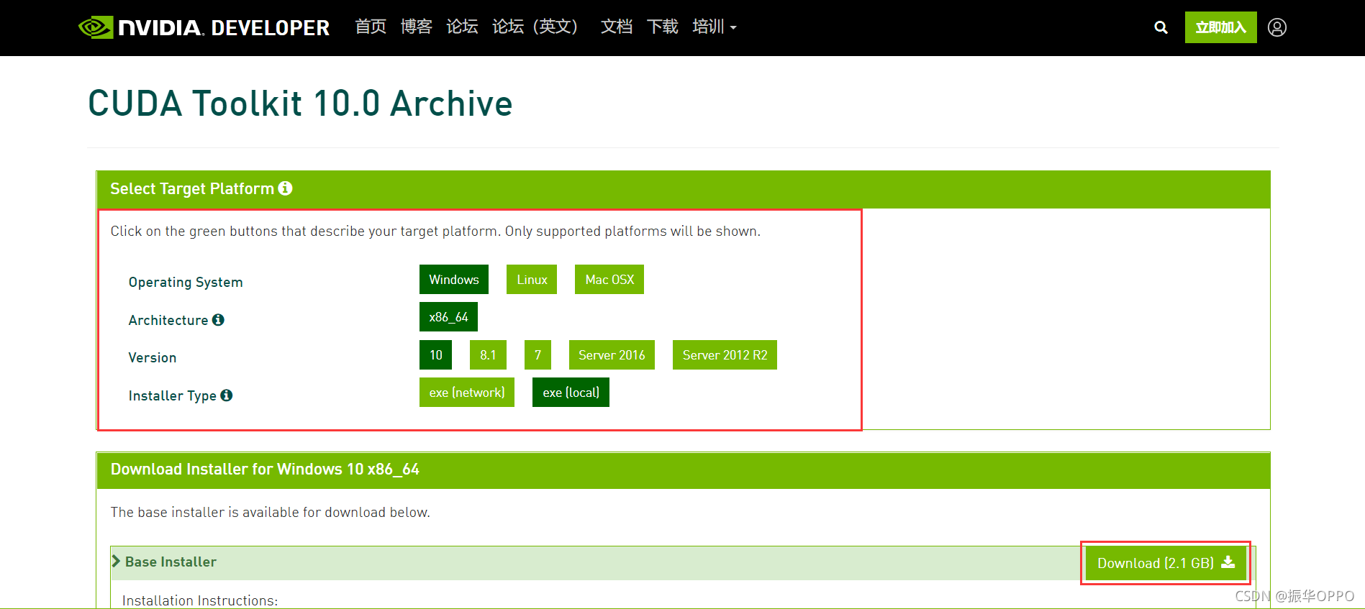Open 文档 menu item

click(617, 27)
